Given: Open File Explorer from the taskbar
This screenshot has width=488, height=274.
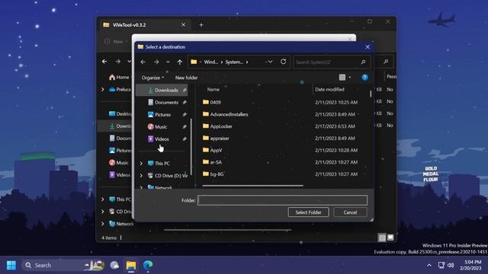Looking at the screenshot, I should pos(131,265).
